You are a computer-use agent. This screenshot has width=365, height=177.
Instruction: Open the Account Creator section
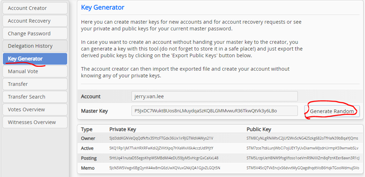[35, 8]
